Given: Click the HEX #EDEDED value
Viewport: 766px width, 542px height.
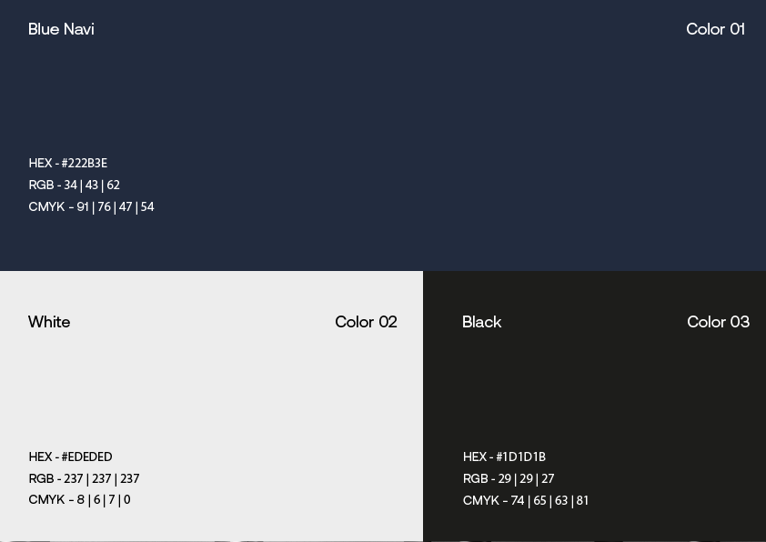Looking at the screenshot, I should pyautogui.click(x=87, y=457).
